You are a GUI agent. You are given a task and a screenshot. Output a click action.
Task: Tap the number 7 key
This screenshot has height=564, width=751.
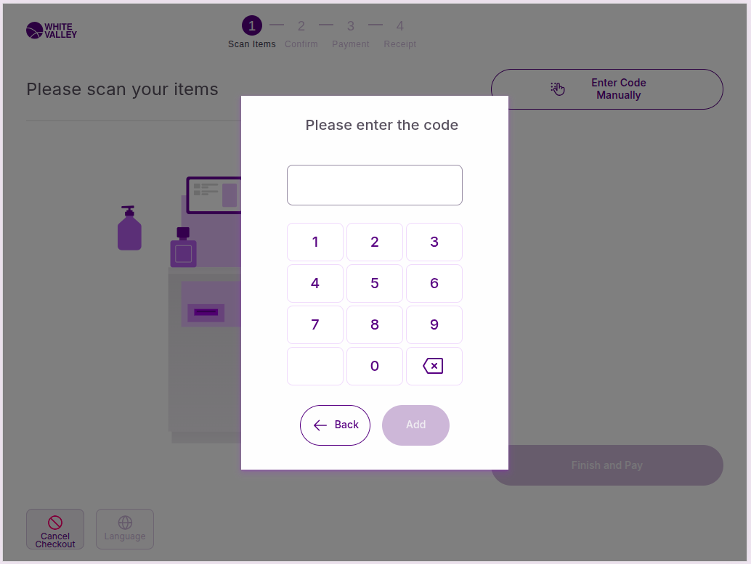[x=315, y=324]
